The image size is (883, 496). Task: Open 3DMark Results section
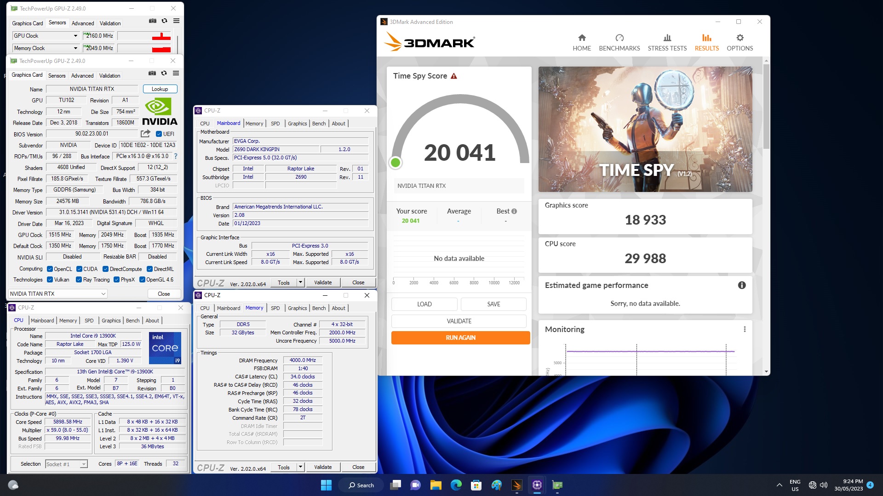click(706, 43)
